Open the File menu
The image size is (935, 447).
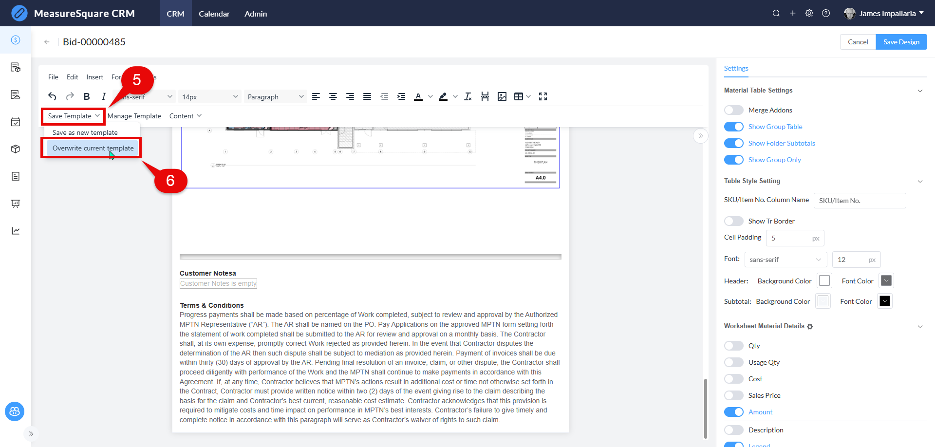(x=53, y=77)
